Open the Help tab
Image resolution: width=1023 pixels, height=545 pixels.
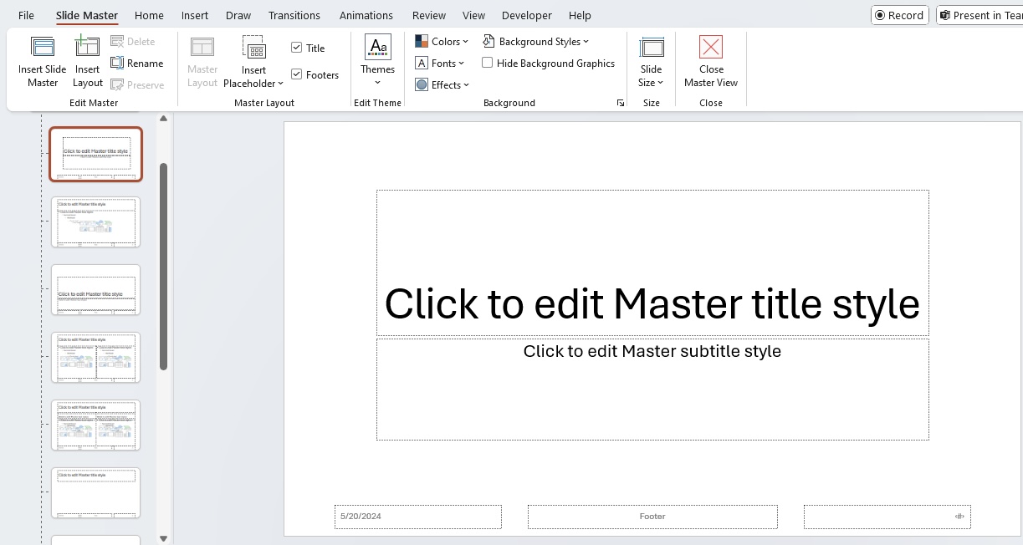coord(580,15)
